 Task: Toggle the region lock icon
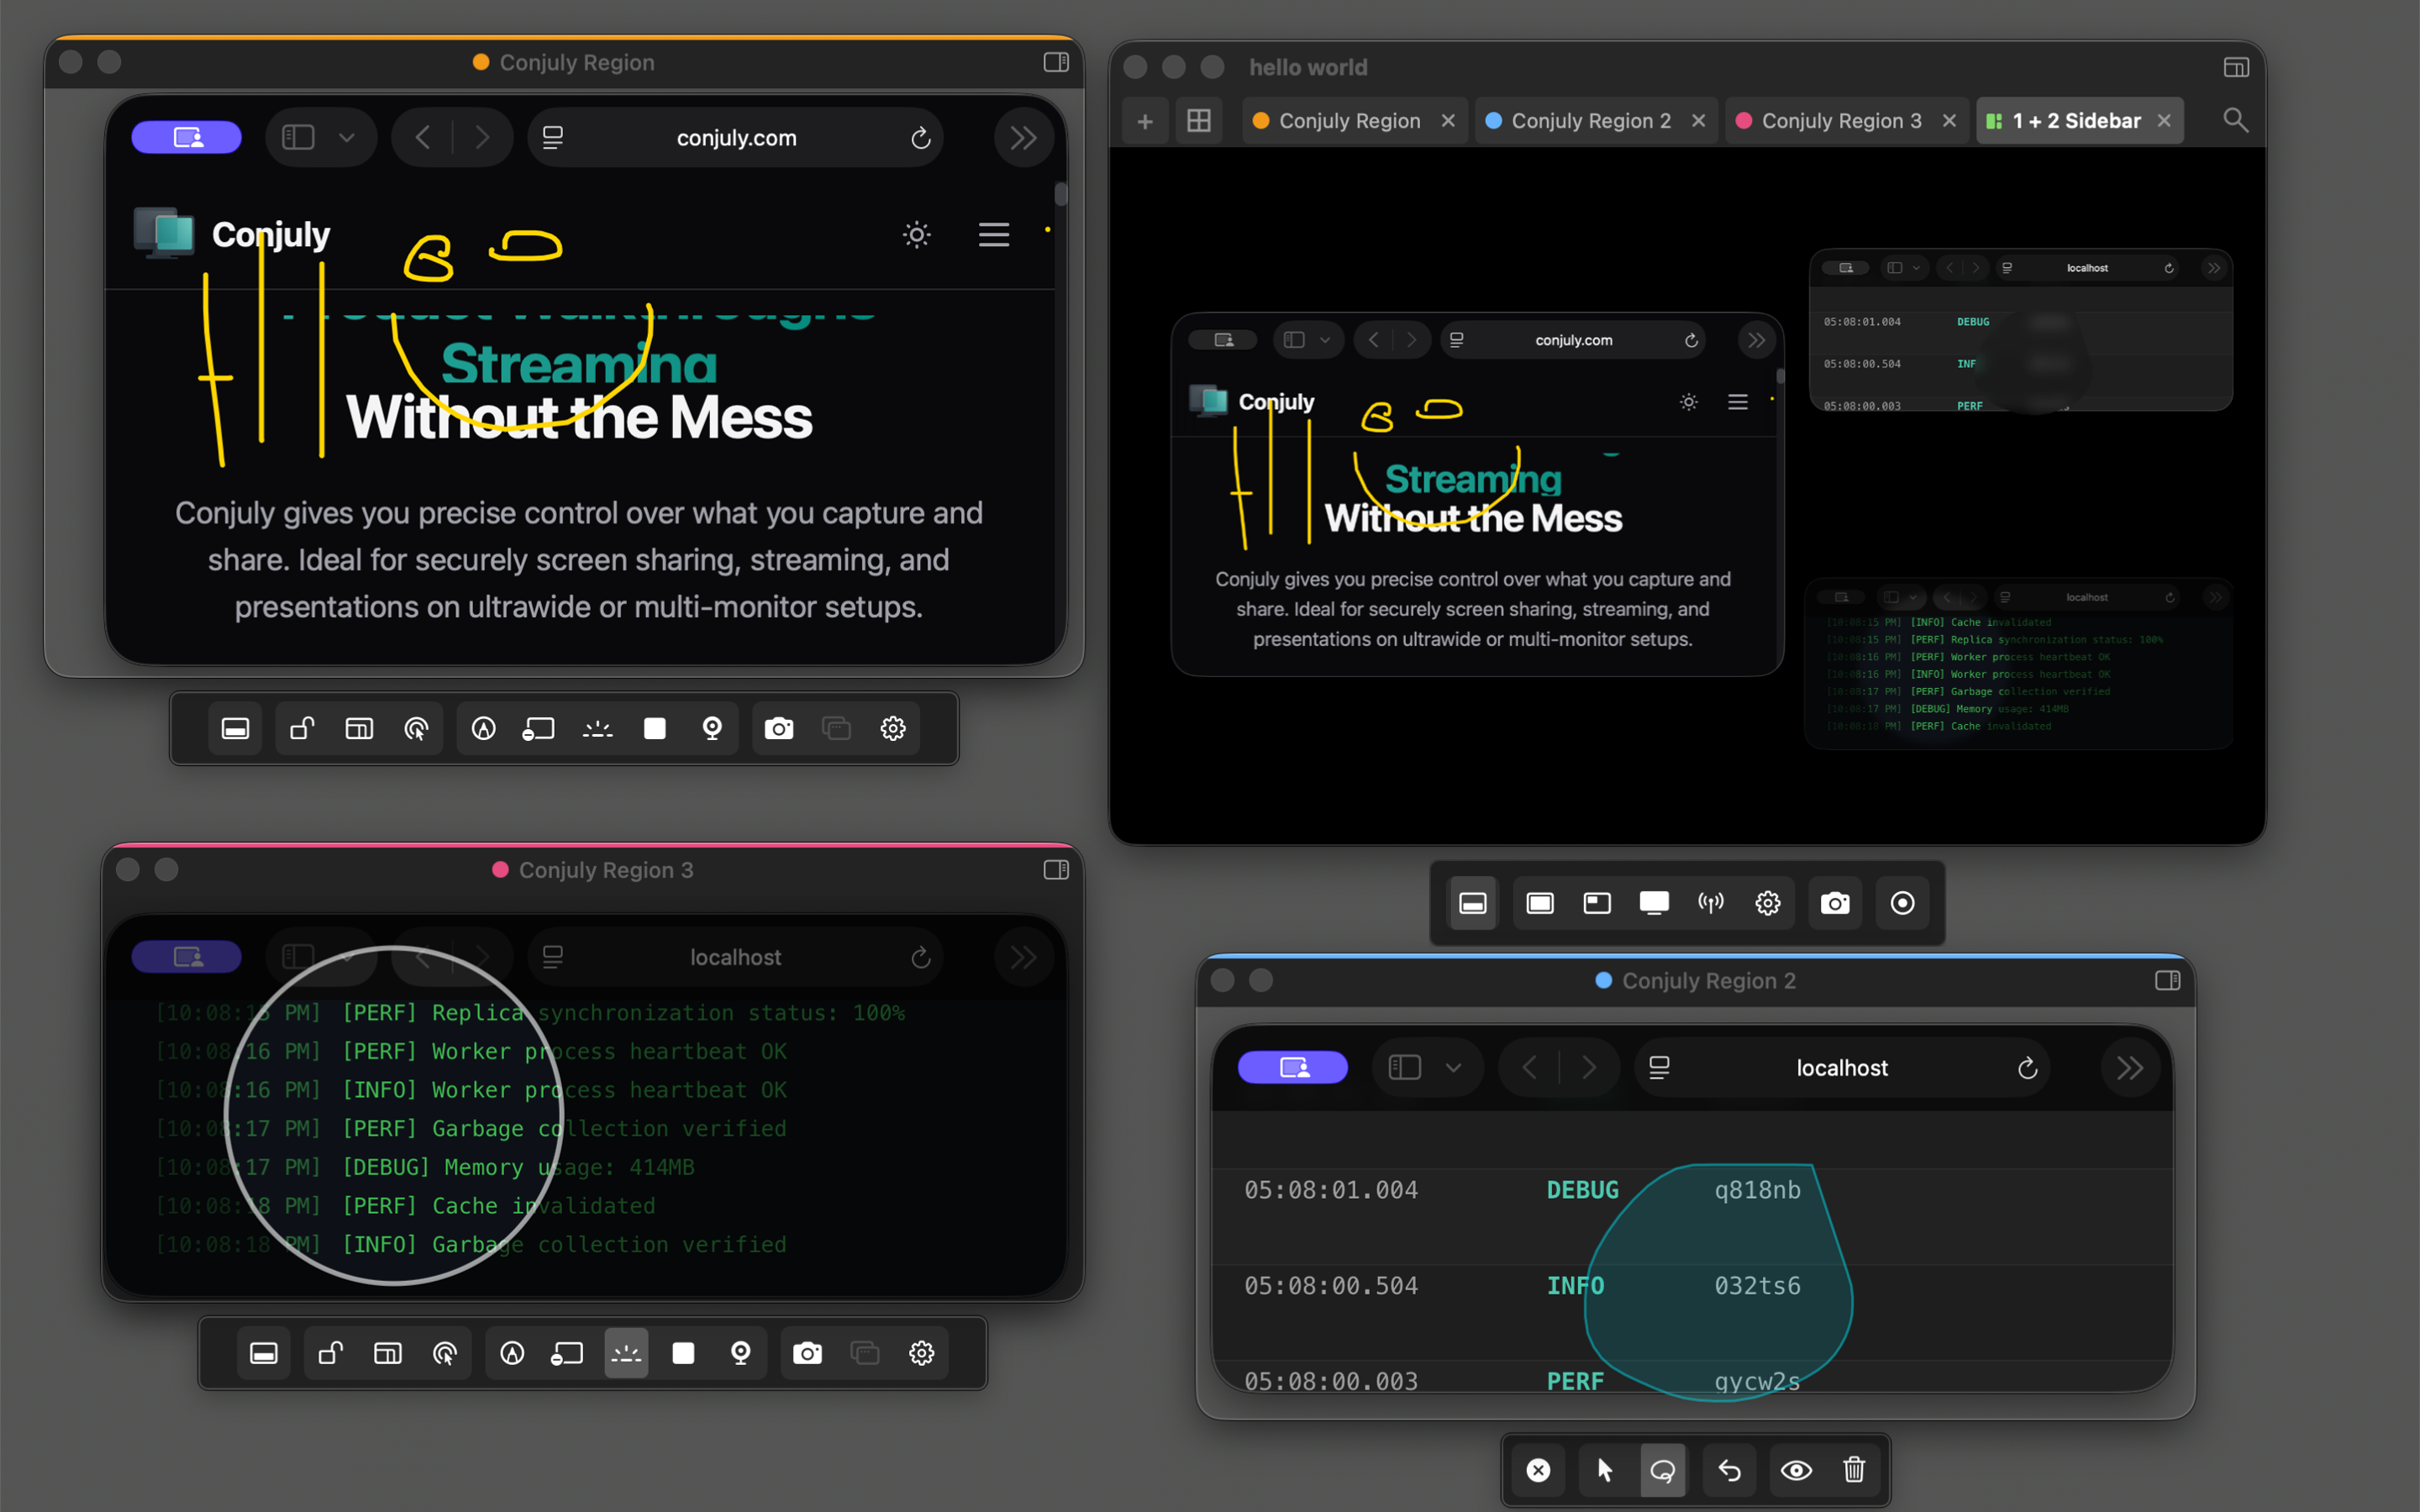301,728
